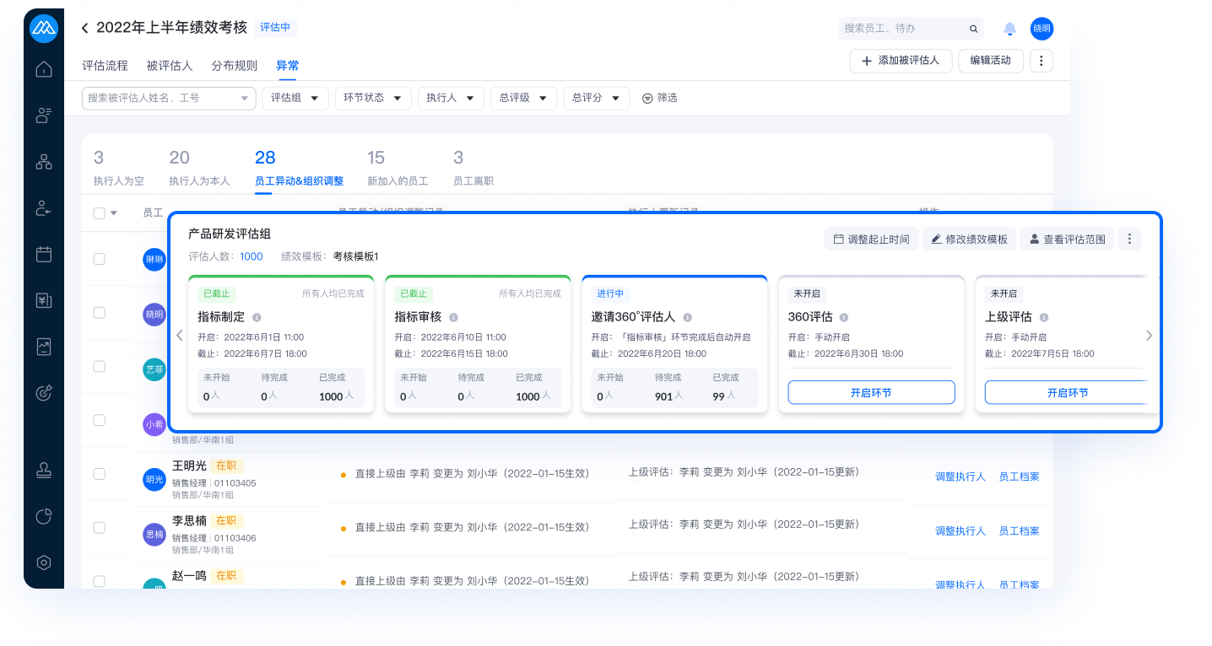Tick the checkbox for 李思楠 row

pyautogui.click(x=100, y=528)
